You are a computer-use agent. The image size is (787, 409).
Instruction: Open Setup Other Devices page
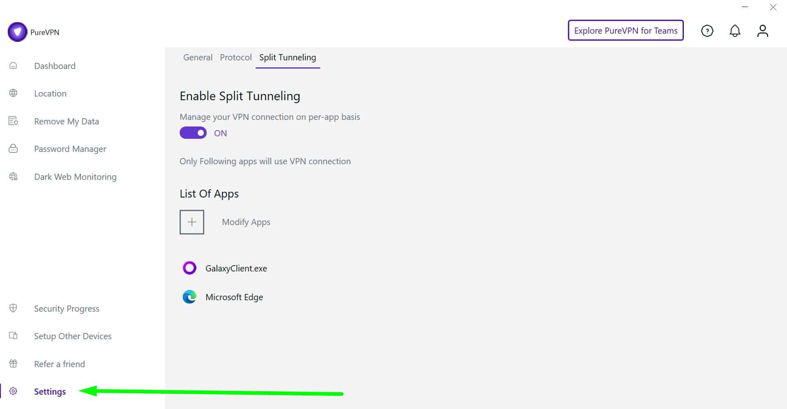click(x=73, y=336)
